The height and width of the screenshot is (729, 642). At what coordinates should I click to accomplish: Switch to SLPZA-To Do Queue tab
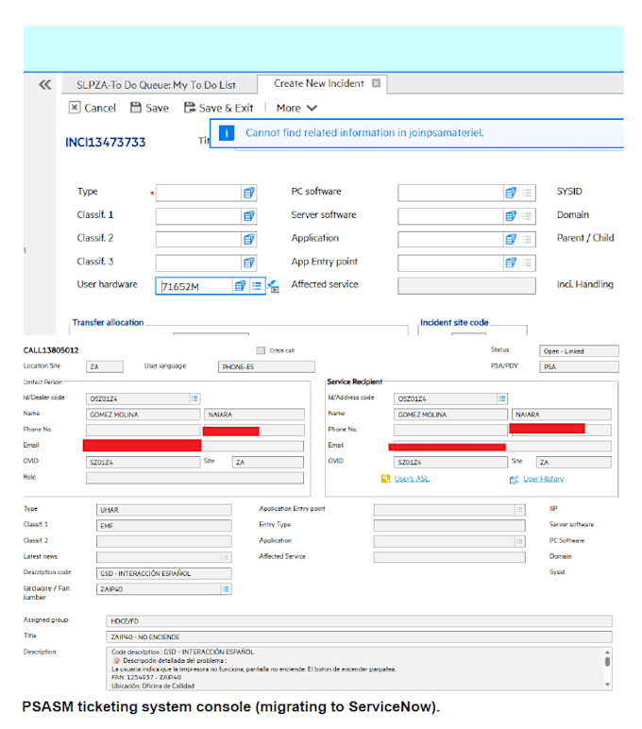156,85
